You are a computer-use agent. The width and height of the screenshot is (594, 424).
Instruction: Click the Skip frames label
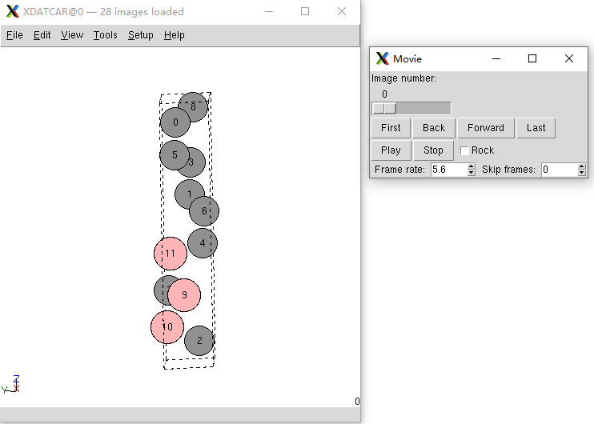(508, 170)
